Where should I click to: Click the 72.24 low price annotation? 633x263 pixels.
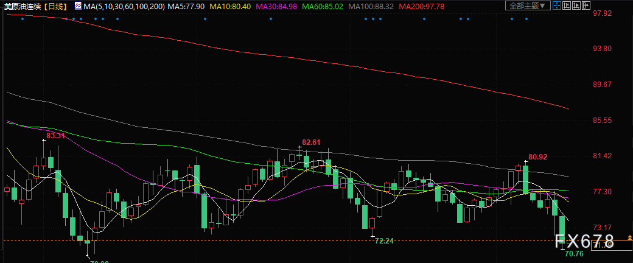click(x=384, y=241)
